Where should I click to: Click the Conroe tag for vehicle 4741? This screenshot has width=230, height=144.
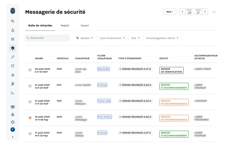[102, 85]
